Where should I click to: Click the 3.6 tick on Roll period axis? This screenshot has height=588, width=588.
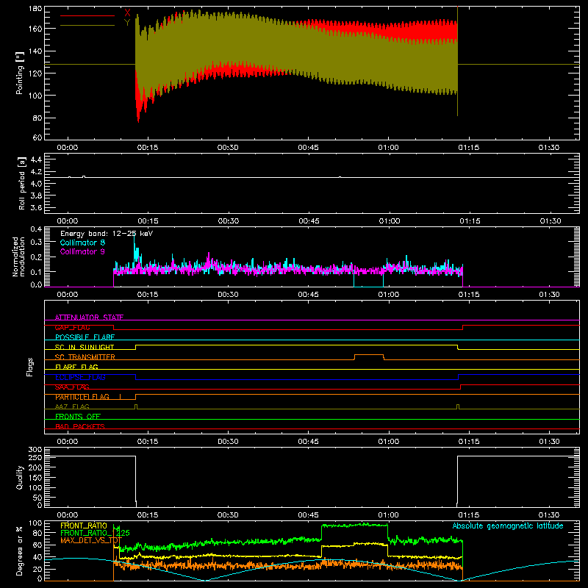(35, 207)
